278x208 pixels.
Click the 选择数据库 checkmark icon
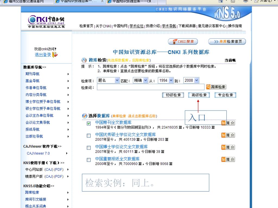[x=85, y=116]
